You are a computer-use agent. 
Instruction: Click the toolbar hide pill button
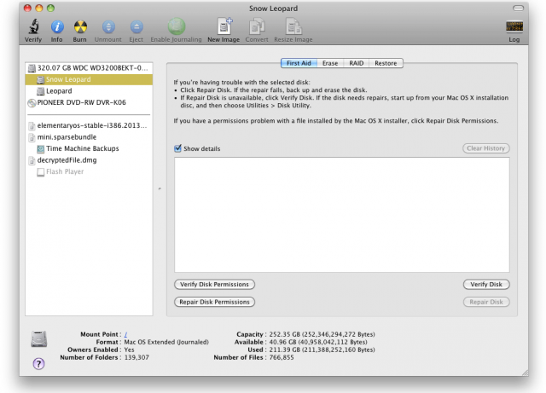pyautogui.click(x=518, y=8)
